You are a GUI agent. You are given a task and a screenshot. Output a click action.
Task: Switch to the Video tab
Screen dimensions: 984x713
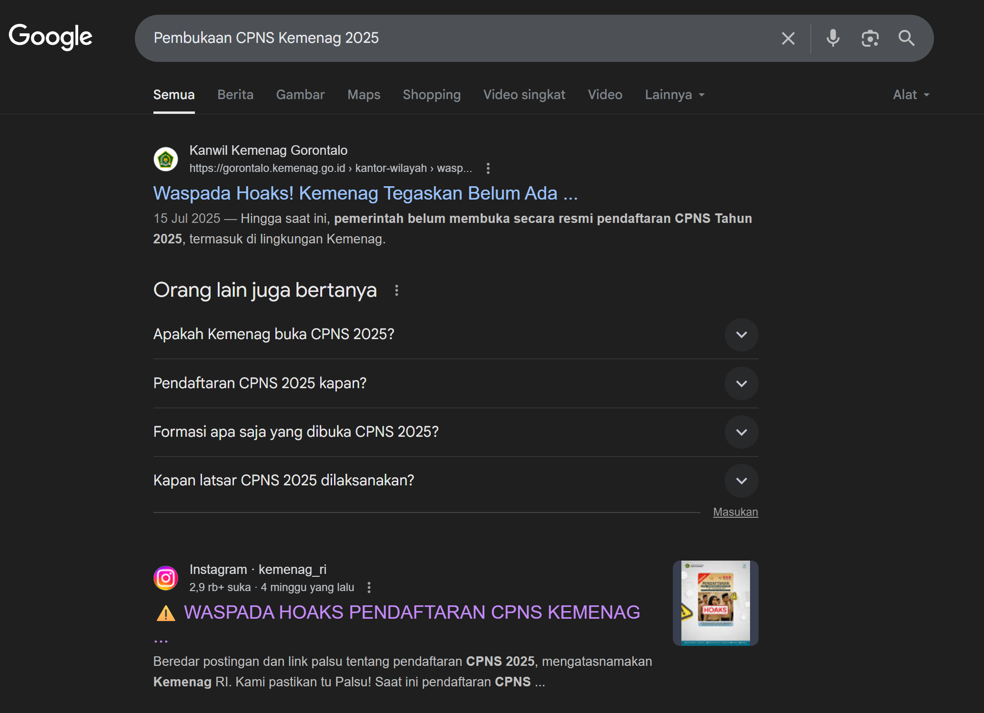tap(605, 95)
